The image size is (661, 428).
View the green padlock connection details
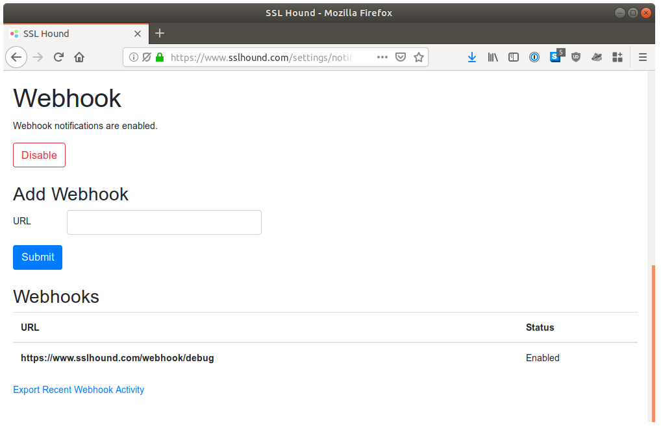click(160, 57)
